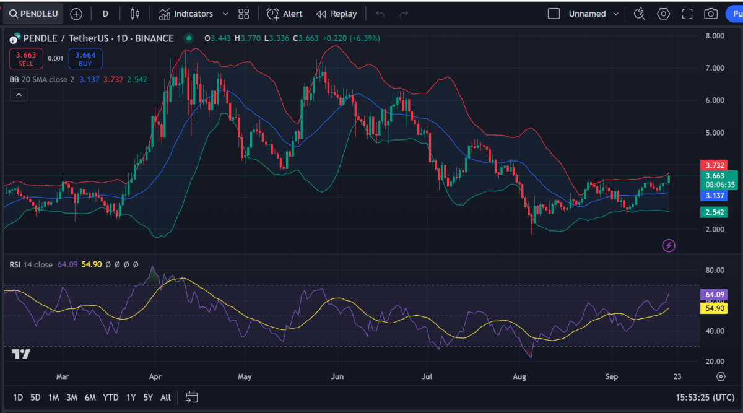
Task: Click the PENDLE / TetherUS symbol title
Action: pos(98,38)
